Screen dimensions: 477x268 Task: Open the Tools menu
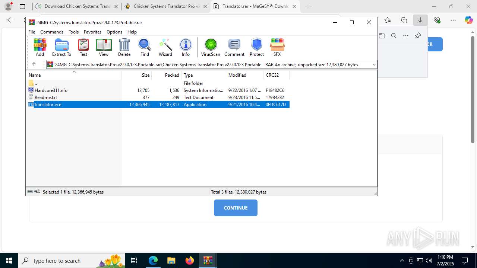click(x=73, y=32)
